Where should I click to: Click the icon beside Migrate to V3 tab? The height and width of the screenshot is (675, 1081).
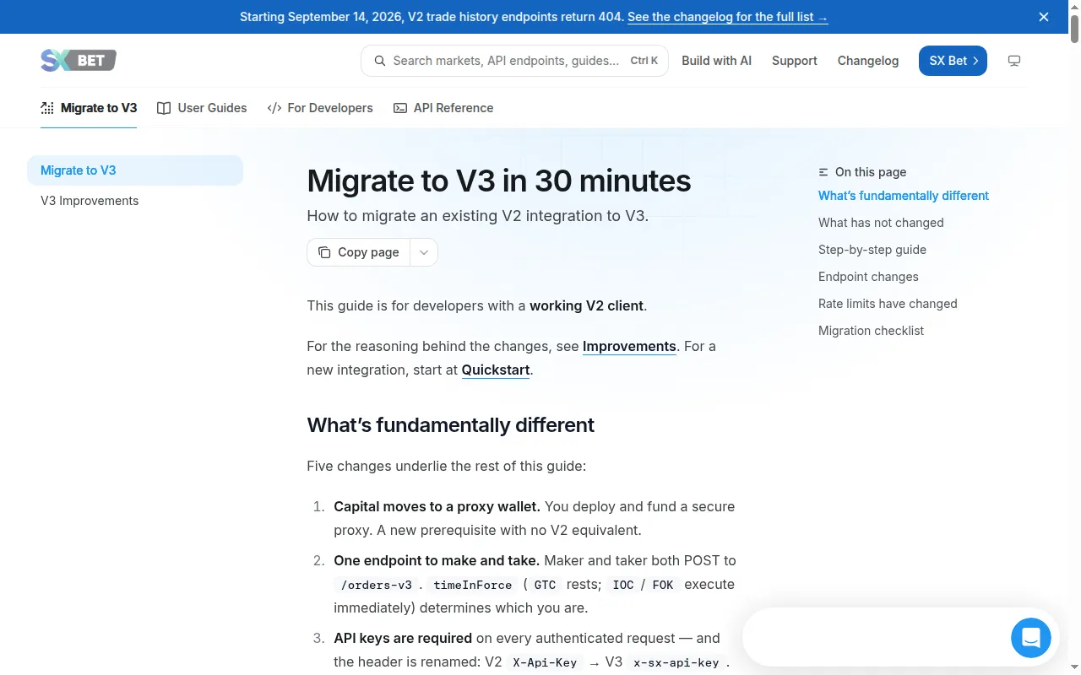point(47,108)
